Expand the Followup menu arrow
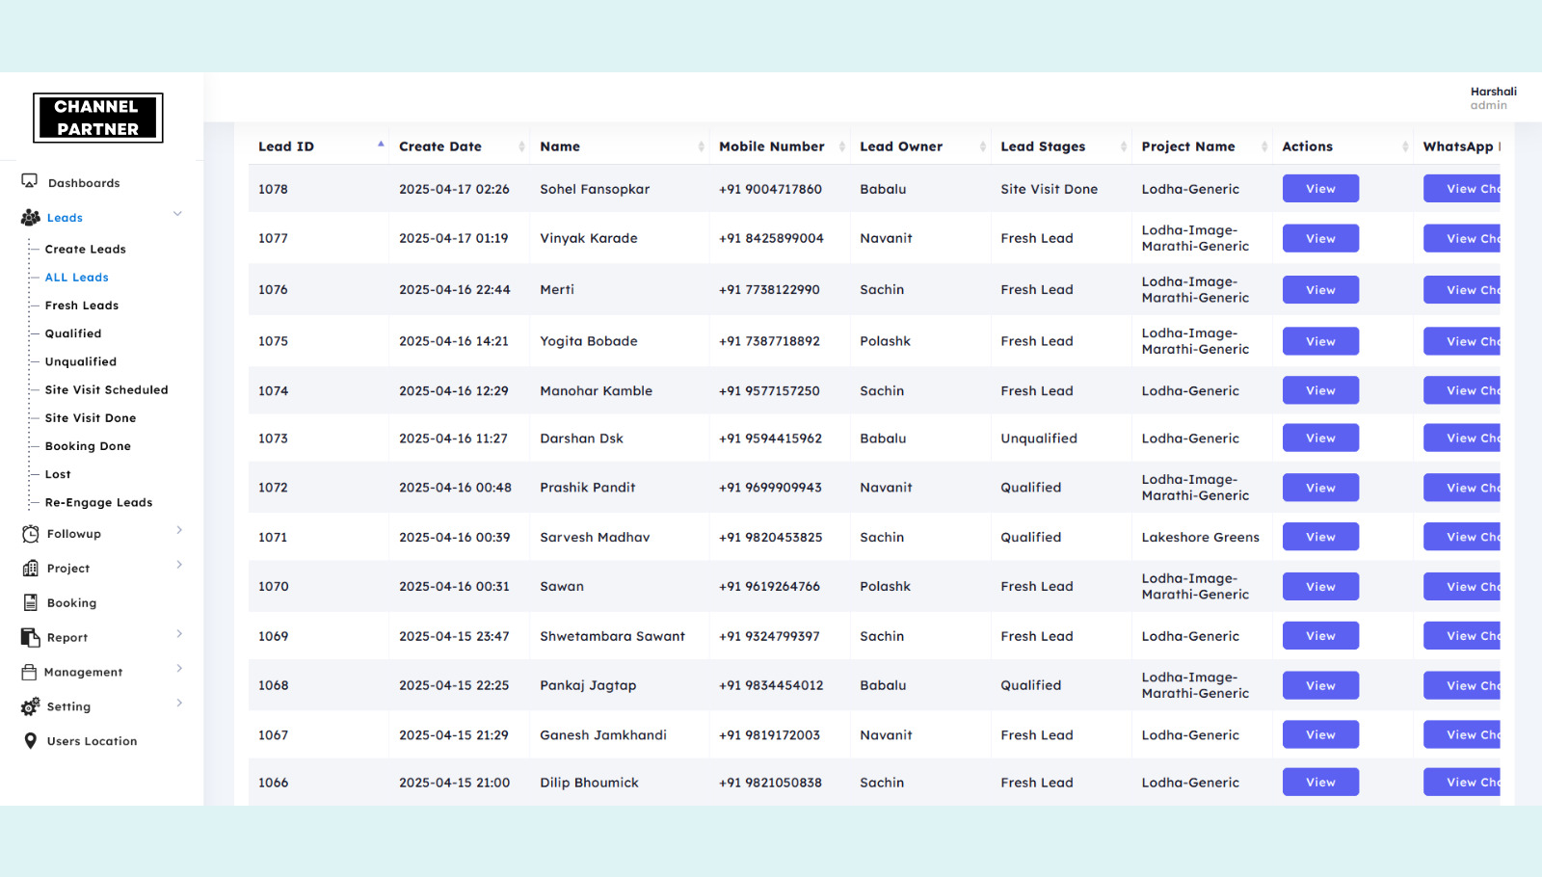Image resolution: width=1542 pixels, height=877 pixels. click(x=179, y=530)
